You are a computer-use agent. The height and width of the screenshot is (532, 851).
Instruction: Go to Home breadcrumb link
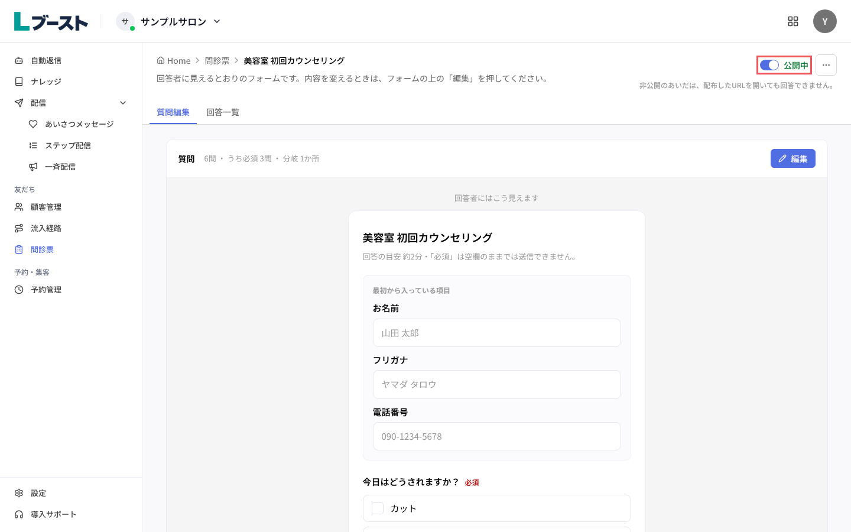pyautogui.click(x=174, y=60)
